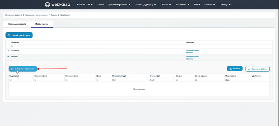
Task: Click the Загрузить файлом button
Action: click(258, 69)
